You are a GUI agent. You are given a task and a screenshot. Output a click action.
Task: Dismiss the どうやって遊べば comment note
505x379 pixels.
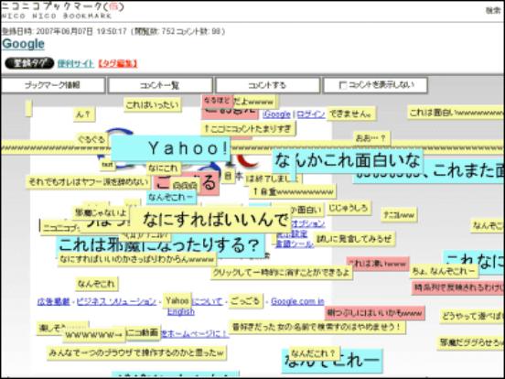(x=472, y=316)
